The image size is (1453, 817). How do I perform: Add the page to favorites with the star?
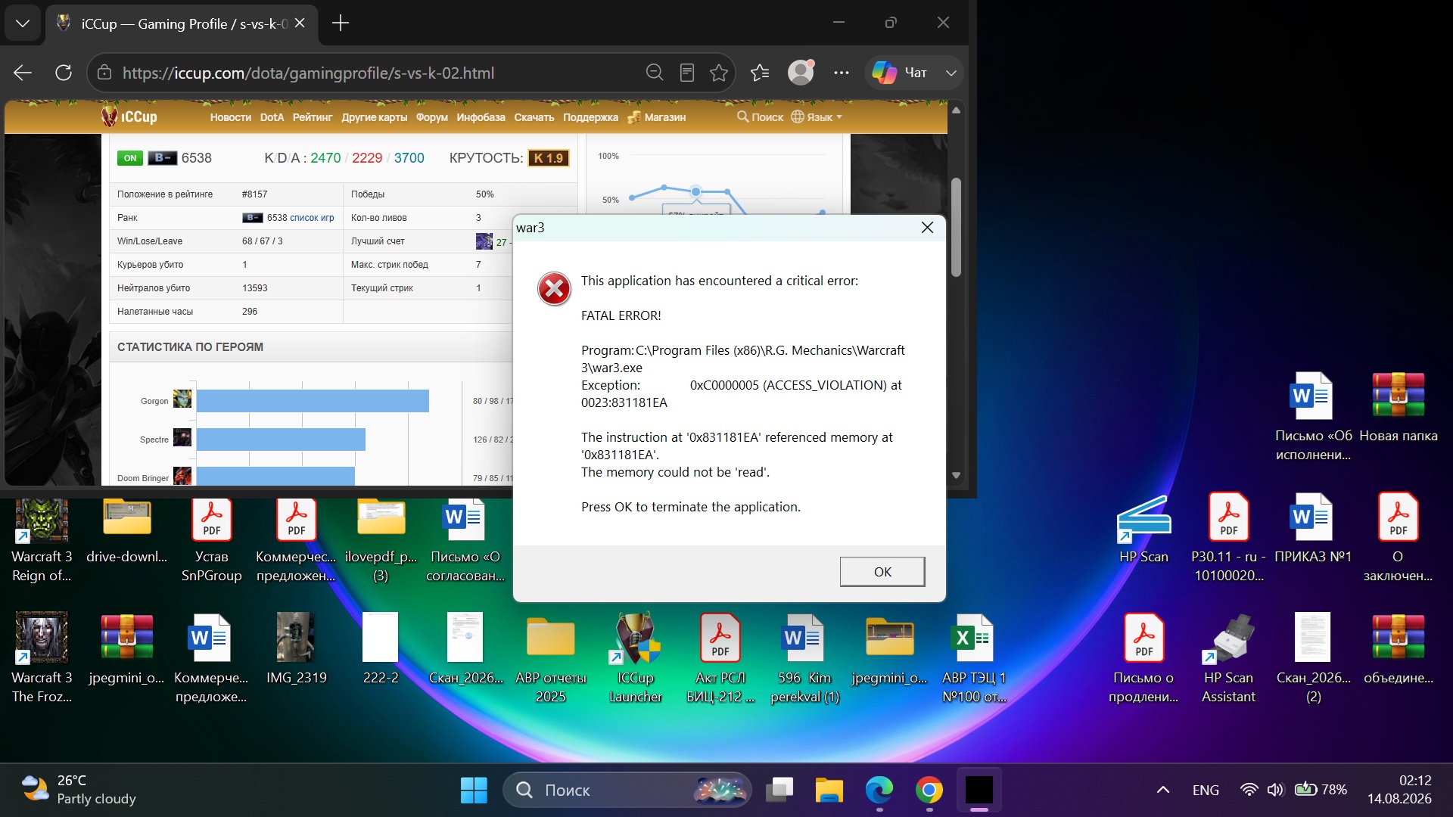[x=719, y=73]
